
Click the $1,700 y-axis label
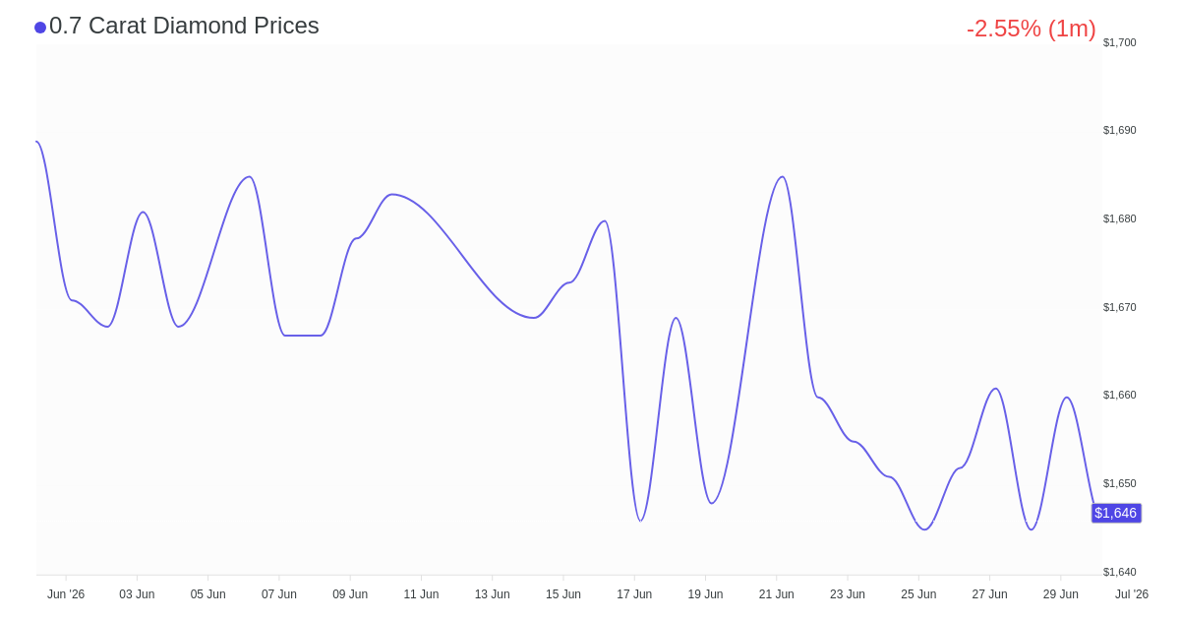[x=1119, y=42]
